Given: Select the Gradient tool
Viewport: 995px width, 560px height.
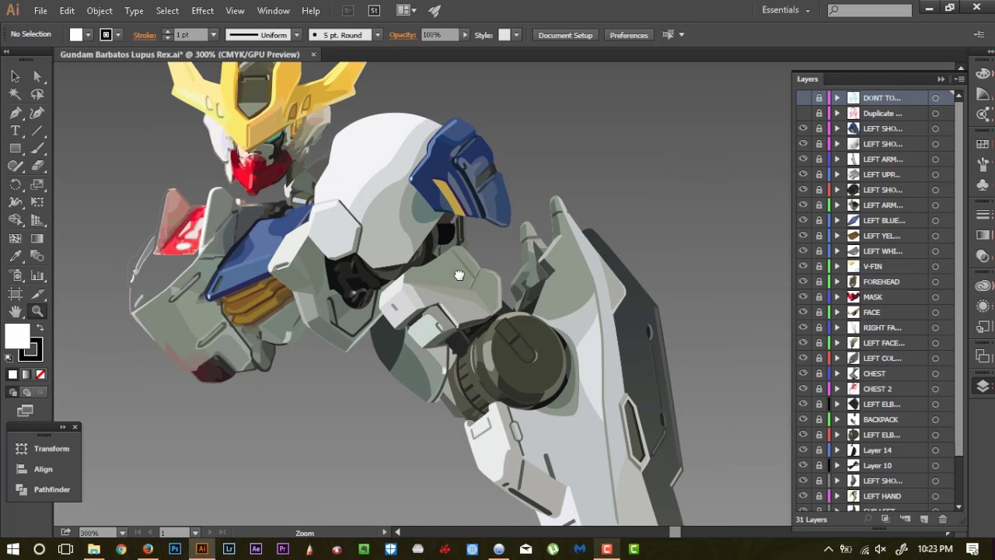Looking at the screenshot, I should tap(37, 239).
